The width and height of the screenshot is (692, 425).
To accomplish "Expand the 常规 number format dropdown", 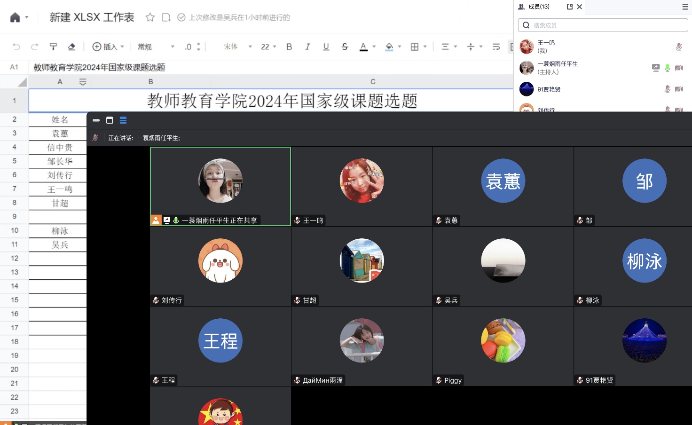I will (x=156, y=47).
